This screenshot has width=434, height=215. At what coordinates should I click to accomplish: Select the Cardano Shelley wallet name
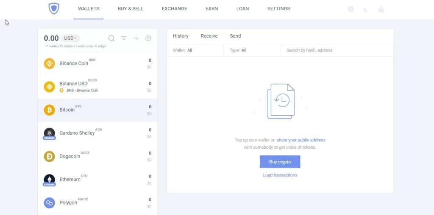click(x=77, y=133)
